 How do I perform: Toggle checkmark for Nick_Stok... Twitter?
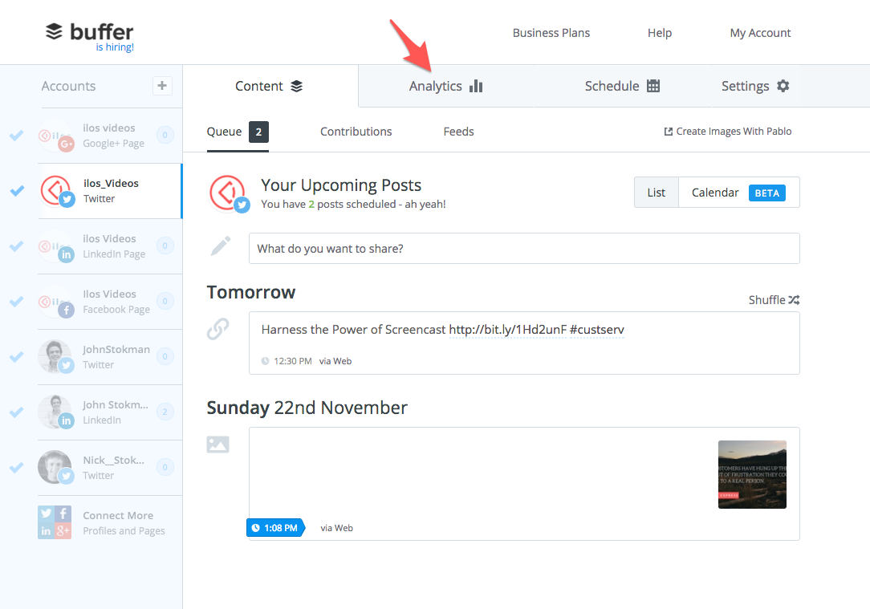[x=17, y=468]
